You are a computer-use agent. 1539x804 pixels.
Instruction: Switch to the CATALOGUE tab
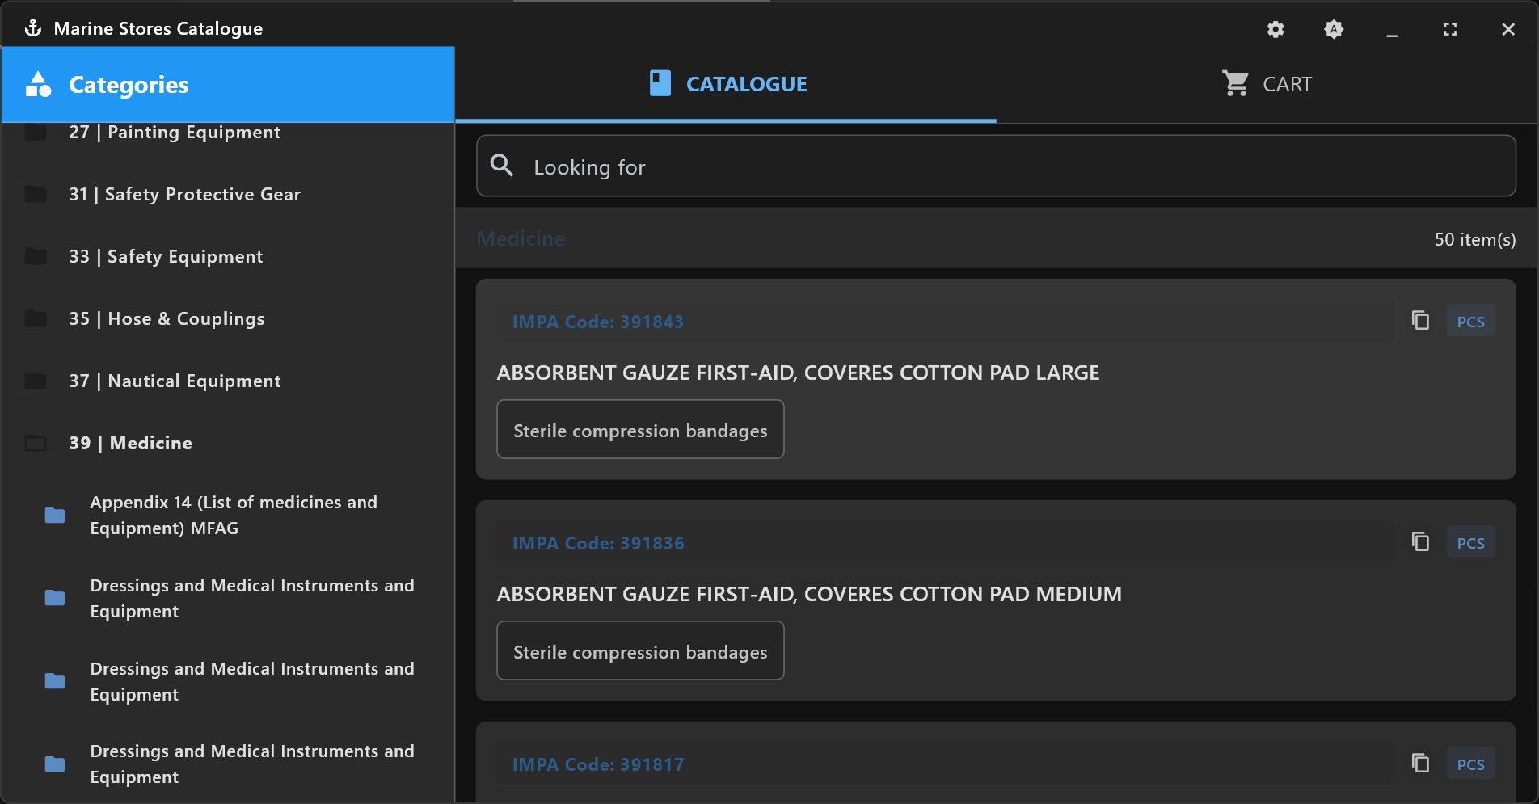(726, 84)
